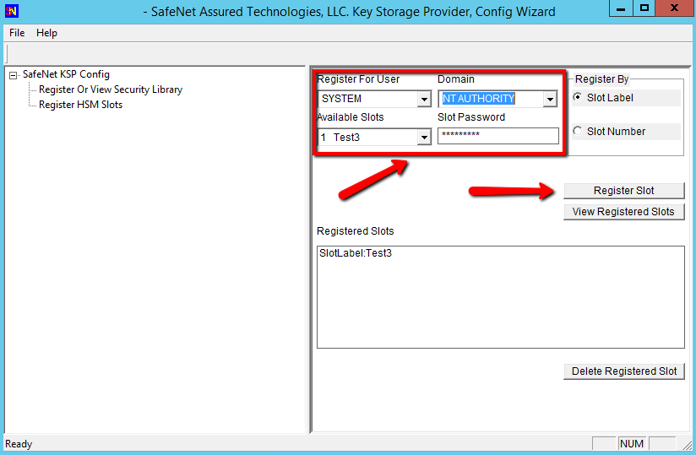Click the NUM indicator in status bar
This screenshot has width=696, height=455.
(x=631, y=444)
